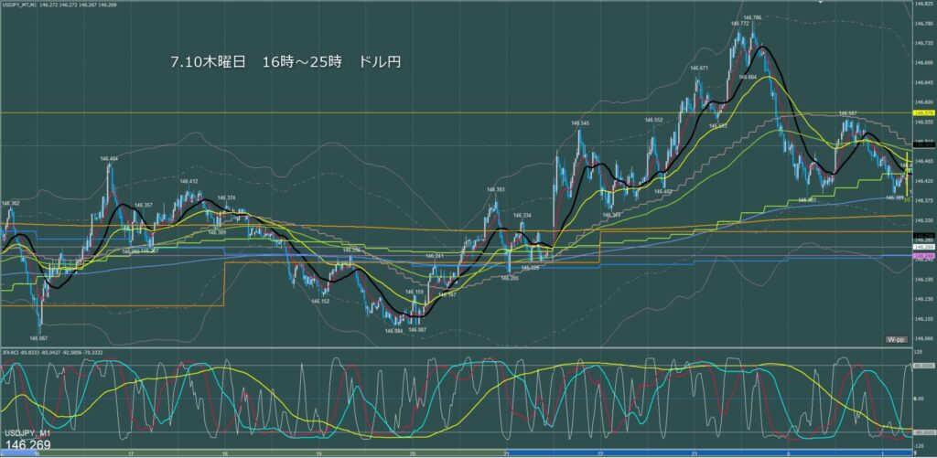The width and height of the screenshot is (937, 458).
Task: Click the 146.825 value on price axis
Action: [924, 4]
